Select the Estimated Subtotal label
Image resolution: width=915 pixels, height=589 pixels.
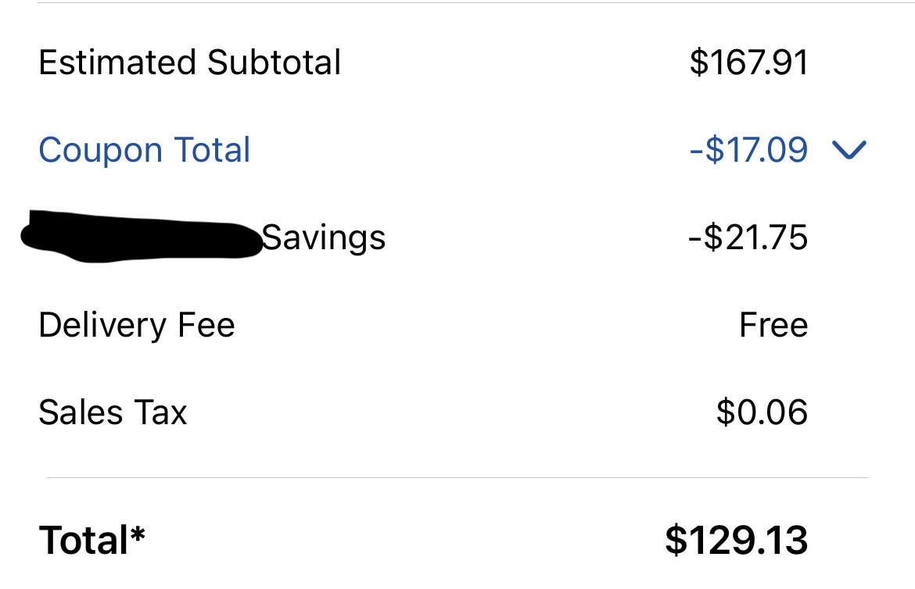tap(190, 62)
